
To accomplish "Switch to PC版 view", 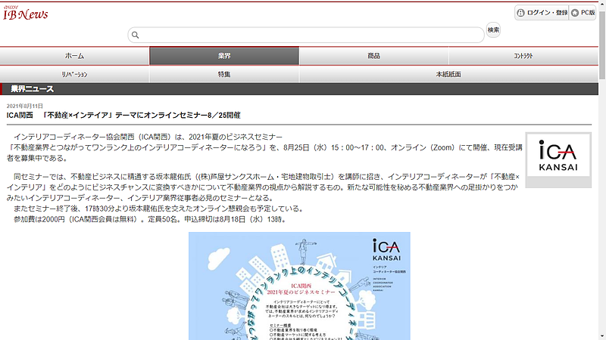I will point(583,13).
